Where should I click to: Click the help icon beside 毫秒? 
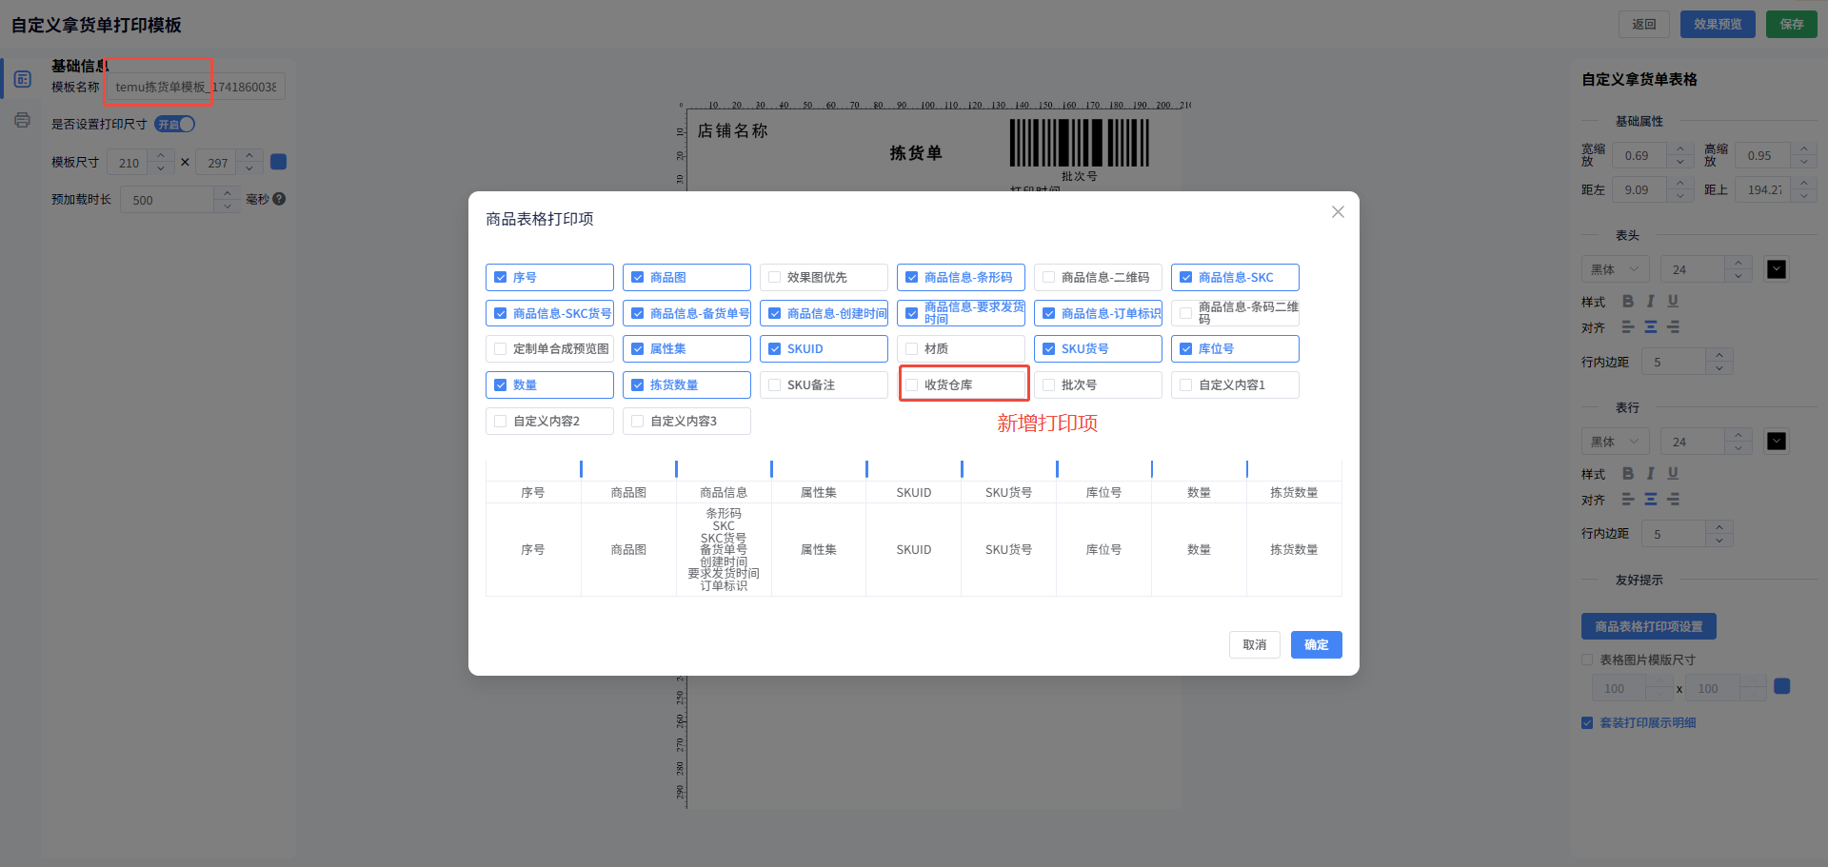279,199
